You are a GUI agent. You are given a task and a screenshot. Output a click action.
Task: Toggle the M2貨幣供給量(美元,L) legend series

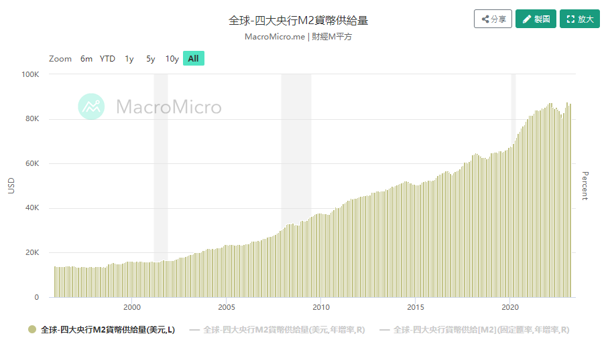pos(101,330)
